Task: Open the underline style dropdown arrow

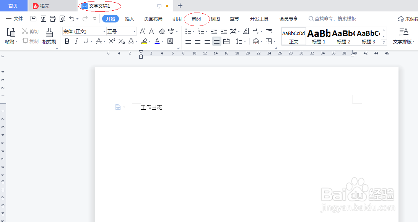Action: pyautogui.click(x=91, y=42)
